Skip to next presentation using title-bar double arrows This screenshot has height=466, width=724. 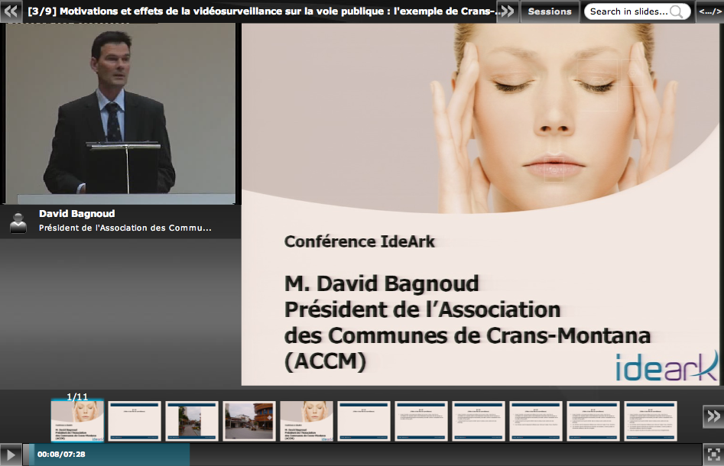[508, 11]
